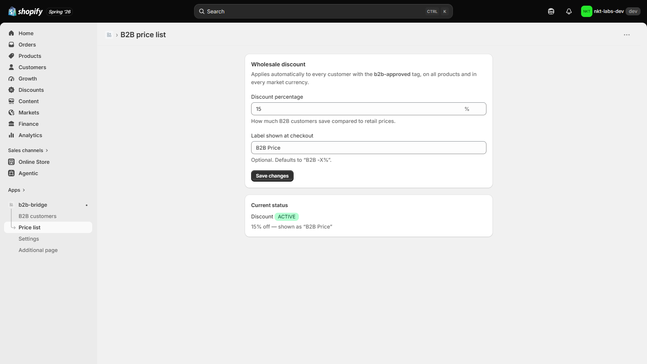
Task: Expand the Sales channels chevron
Action: 47,150
